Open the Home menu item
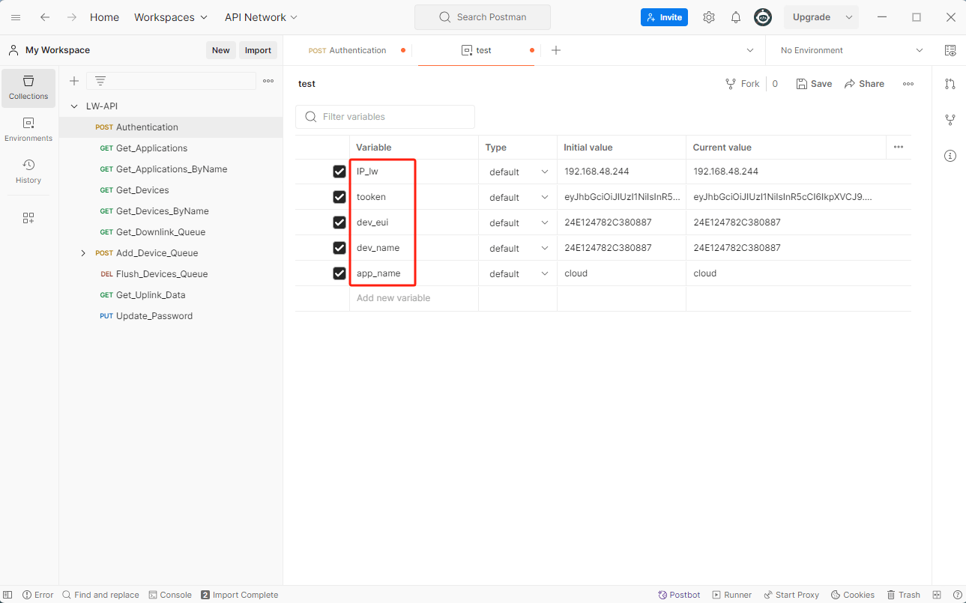Image resolution: width=966 pixels, height=603 pixels. click(104, 17)
